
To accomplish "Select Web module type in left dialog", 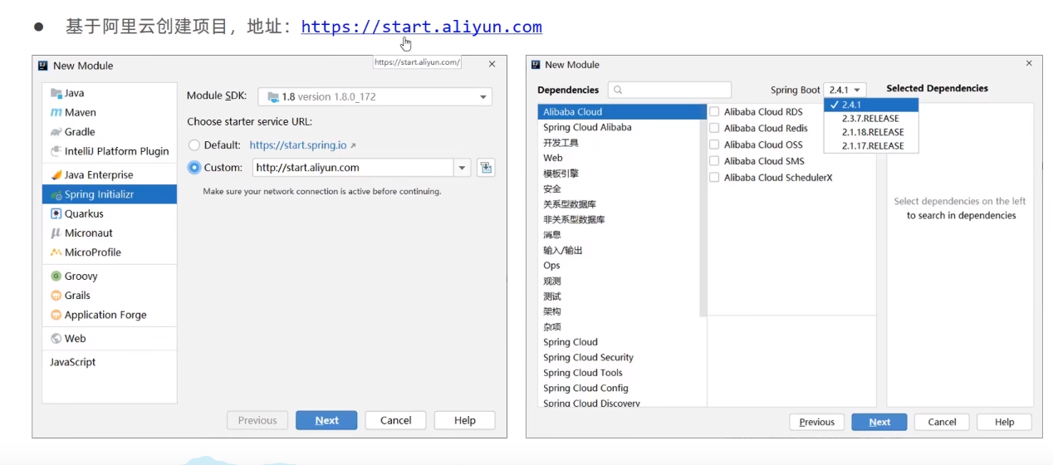I will [x=109, y=338].
